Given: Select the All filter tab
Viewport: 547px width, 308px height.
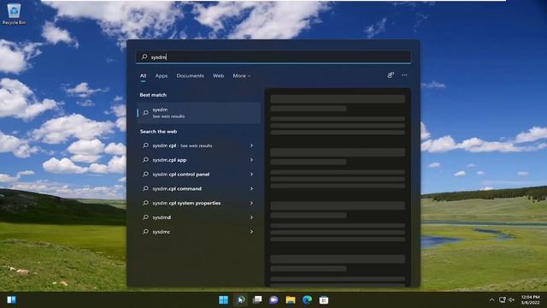Looking at the screenshot, I should point(143,76).
